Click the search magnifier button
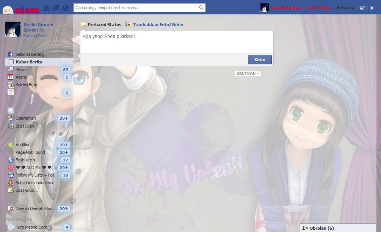Screen dimensions: 381x232 pyautogui.click(x=201, y=8)
